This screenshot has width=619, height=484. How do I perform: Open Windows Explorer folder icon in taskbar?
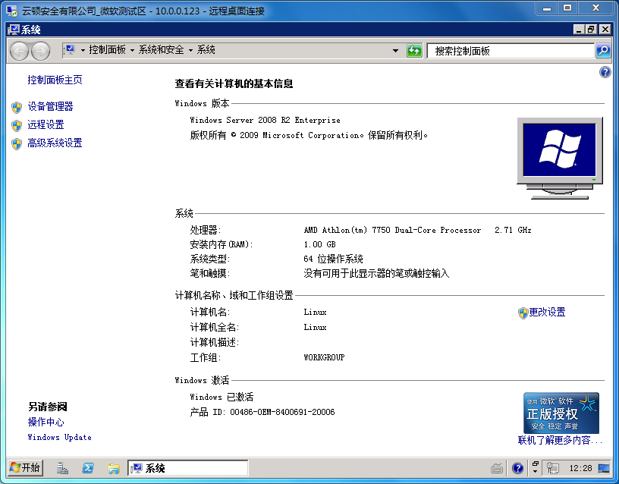[x=113, y=468]
